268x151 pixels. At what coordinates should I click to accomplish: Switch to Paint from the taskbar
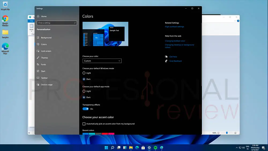[162, 148]
